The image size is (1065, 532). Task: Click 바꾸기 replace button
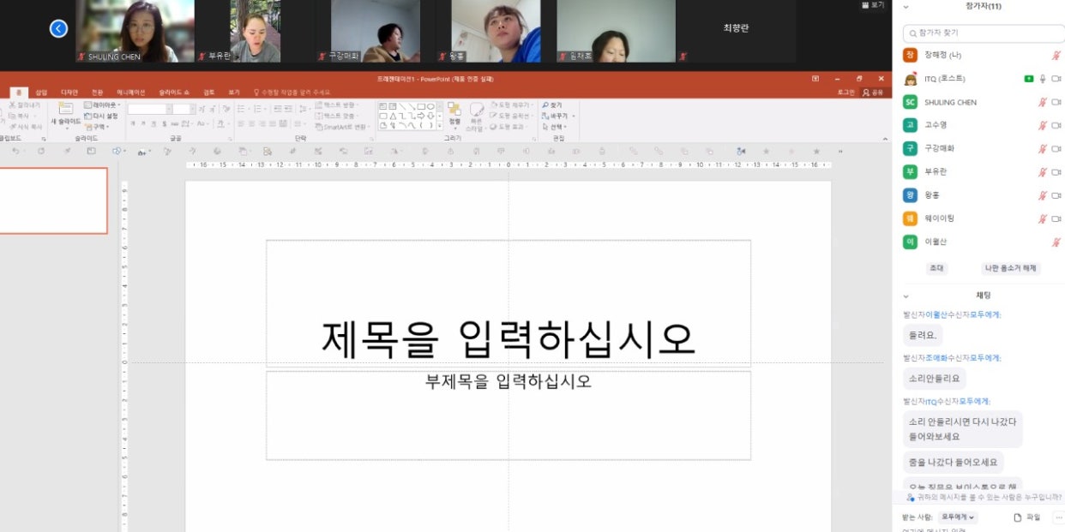point(557,116)
